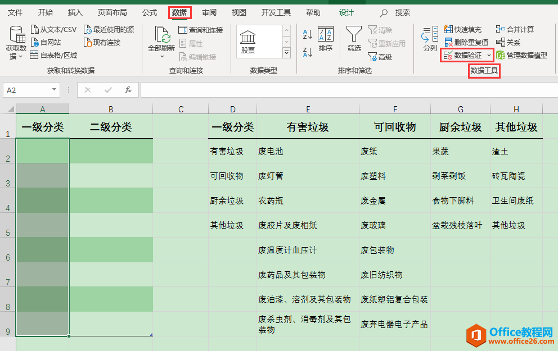Expand the data types gallery more arrow
This screenshot has width=558, height=351.
click(x=286, y=53)
